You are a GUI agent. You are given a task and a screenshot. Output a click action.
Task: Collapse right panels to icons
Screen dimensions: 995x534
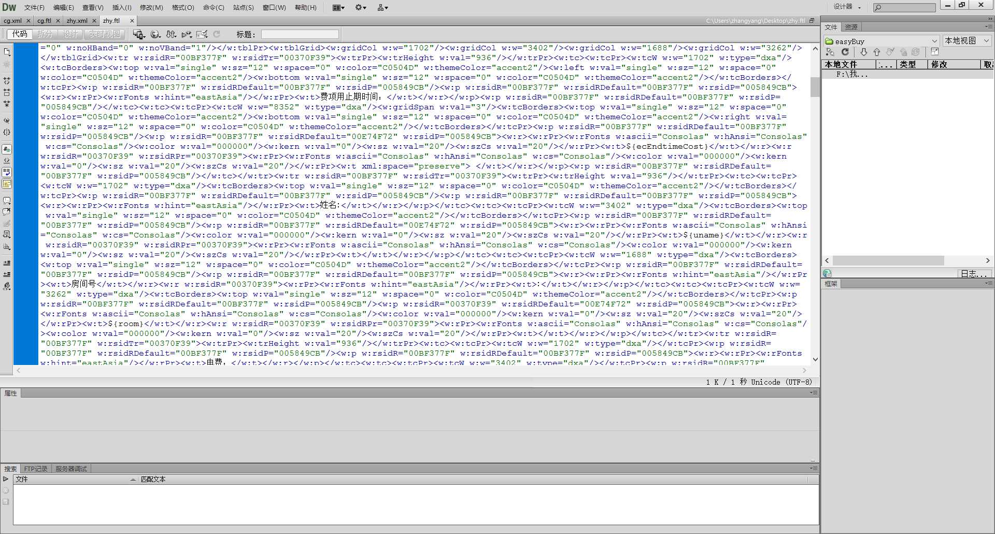(x=990, y=19)
